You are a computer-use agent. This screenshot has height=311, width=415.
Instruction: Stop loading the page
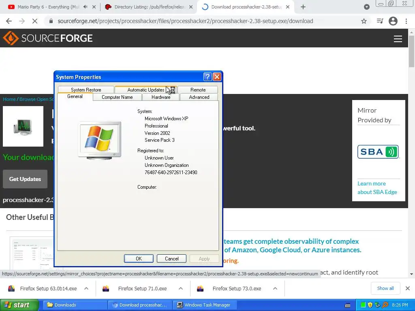(35, 21)
